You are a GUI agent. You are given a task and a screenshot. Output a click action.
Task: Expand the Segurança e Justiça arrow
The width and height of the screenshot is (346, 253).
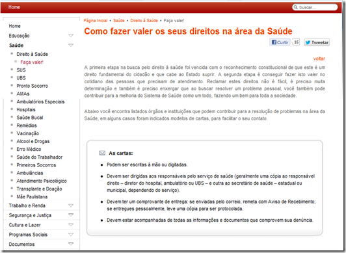tap(71, 215)
